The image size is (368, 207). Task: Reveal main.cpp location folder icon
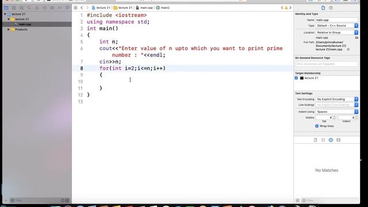[356, 37]
